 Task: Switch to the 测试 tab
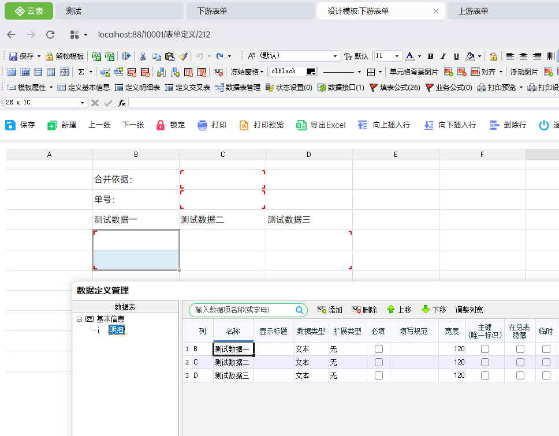coord(120,11)
